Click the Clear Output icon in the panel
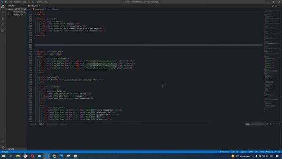 267,124
